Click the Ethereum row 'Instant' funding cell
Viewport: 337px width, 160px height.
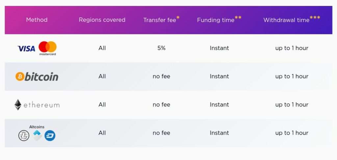click(220, 105)
